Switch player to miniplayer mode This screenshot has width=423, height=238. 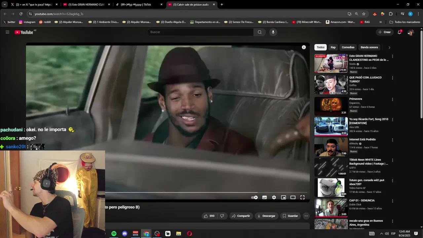pos(283,197)
